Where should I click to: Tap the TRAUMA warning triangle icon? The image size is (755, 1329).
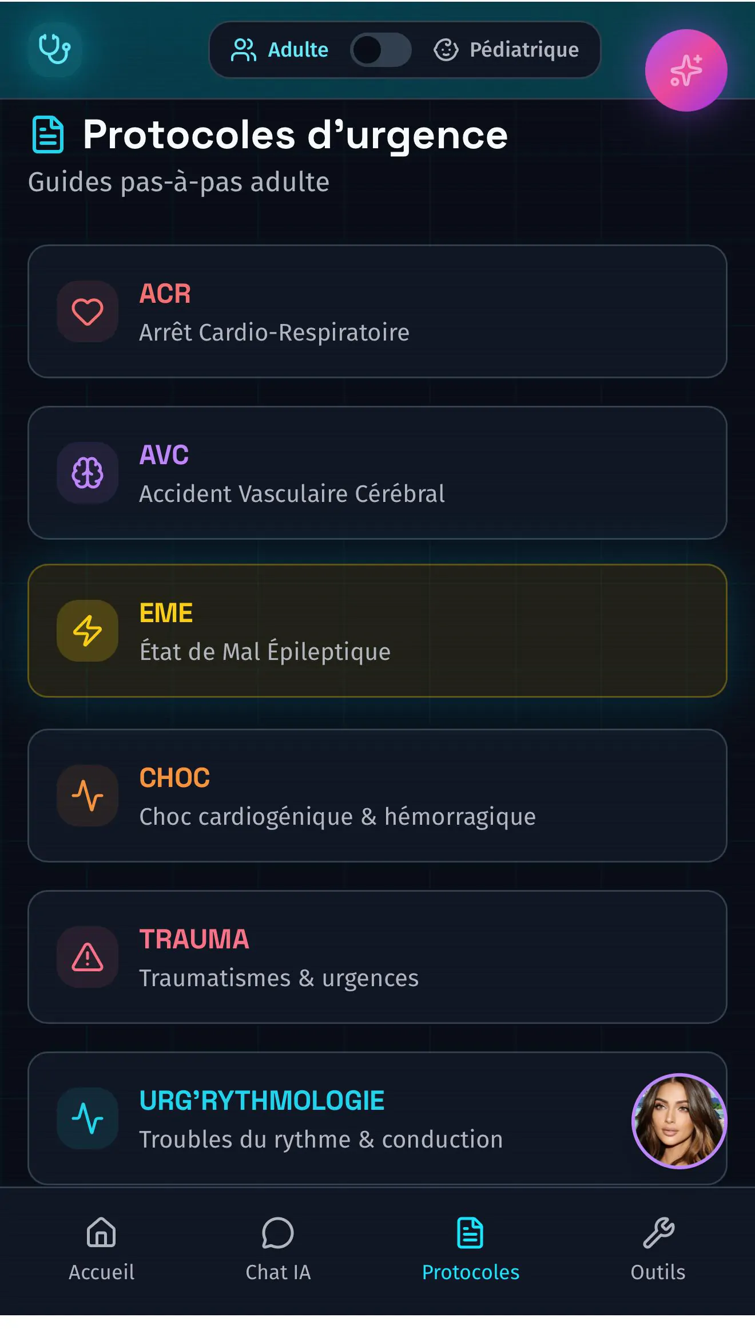[88, 957]
